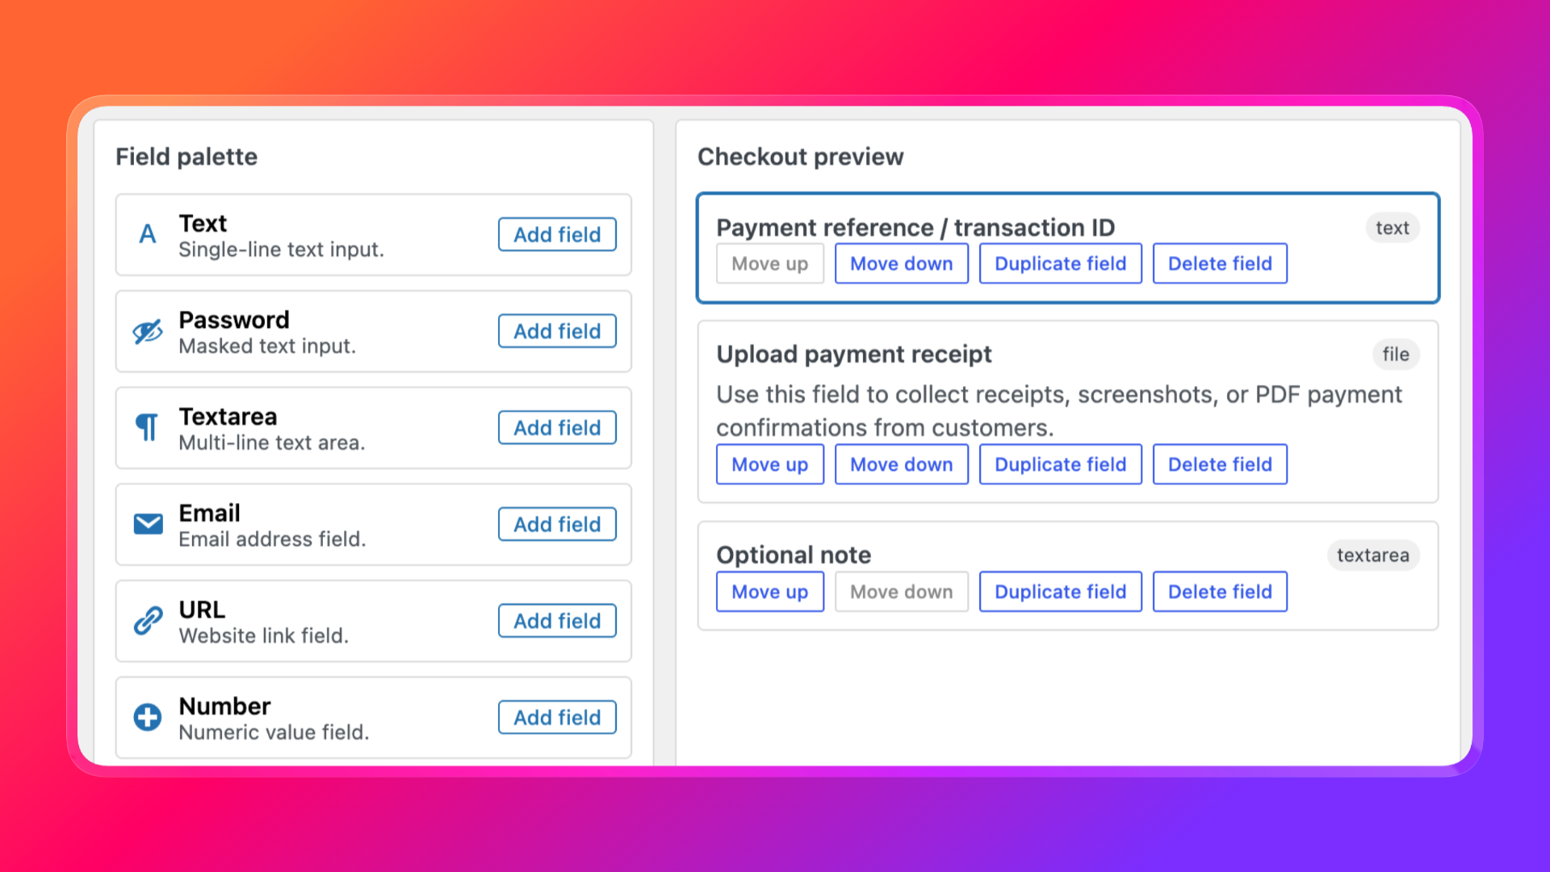Image resolution: width=1550 pixels, height=872 pixels.
Task: Click the textarea type badge
Action: coord(1372,555)
